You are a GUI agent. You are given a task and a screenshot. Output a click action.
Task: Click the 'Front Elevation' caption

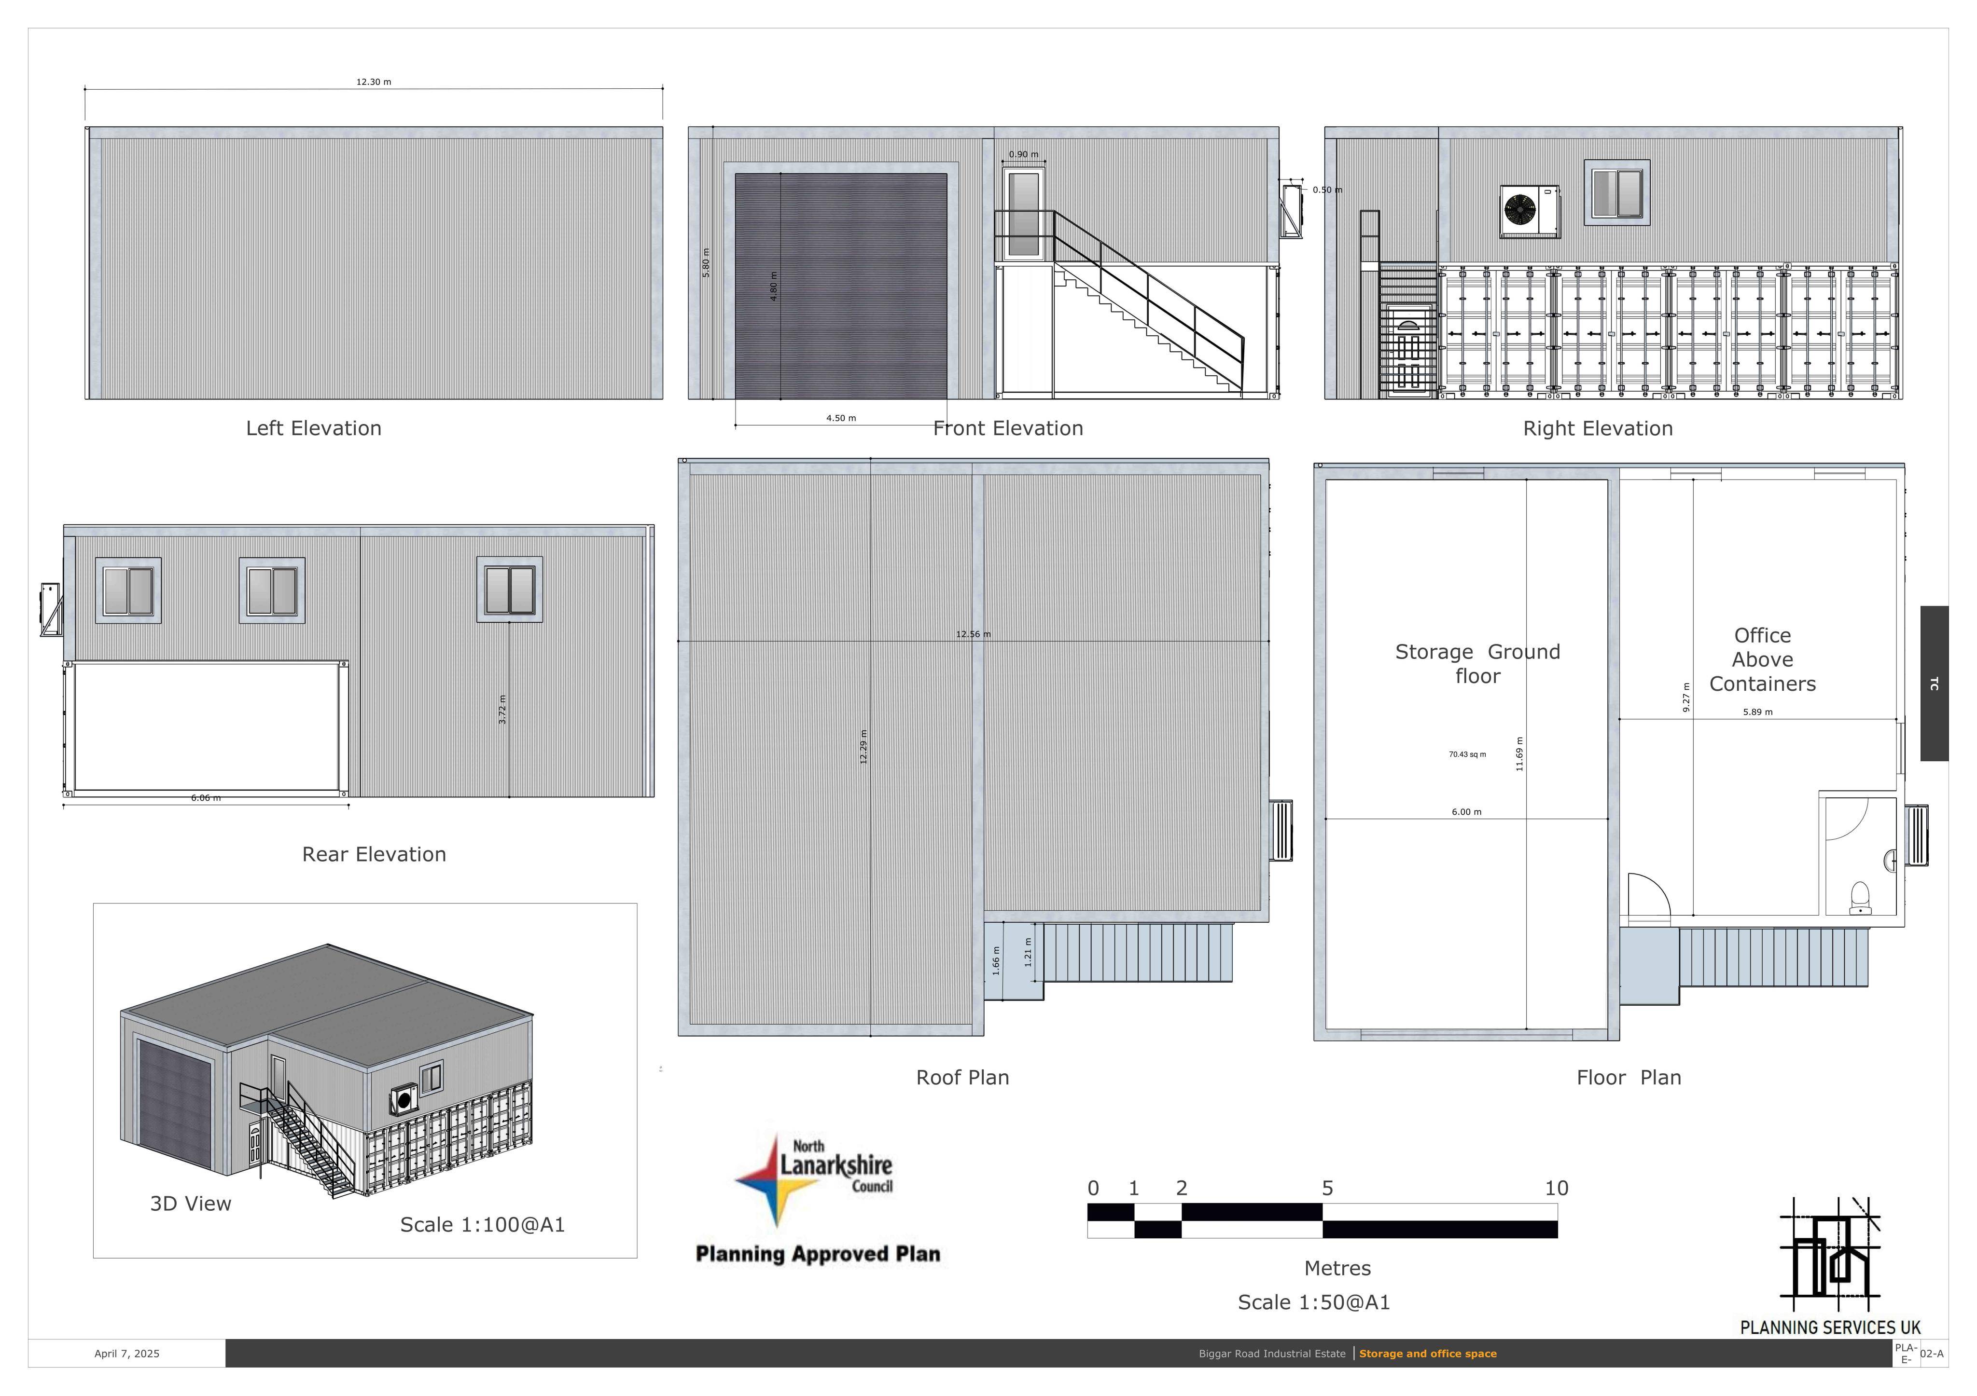point(1008,428)
